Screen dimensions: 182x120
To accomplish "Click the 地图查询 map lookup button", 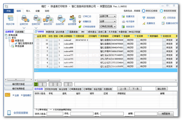I will pos(166,114).
